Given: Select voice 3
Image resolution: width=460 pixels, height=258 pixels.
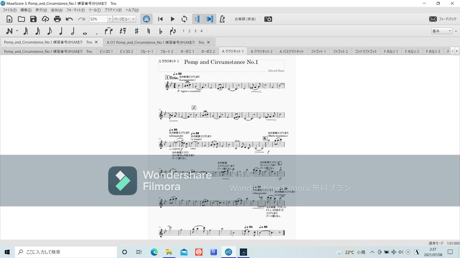Looking at the screenshot, I should [195, 31].
